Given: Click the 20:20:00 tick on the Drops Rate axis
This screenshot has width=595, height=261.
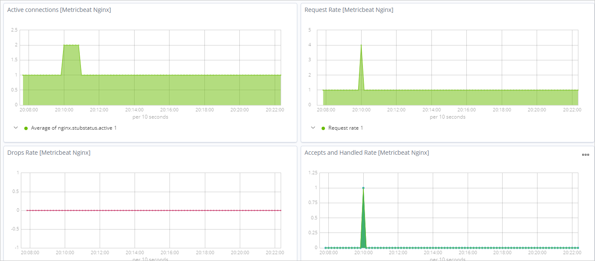Looking at the screenshot, I should [240, 252].
